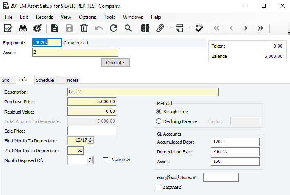Open the File menu
The width and height of the screenshot is (290, 195).
tap(9, 17)
